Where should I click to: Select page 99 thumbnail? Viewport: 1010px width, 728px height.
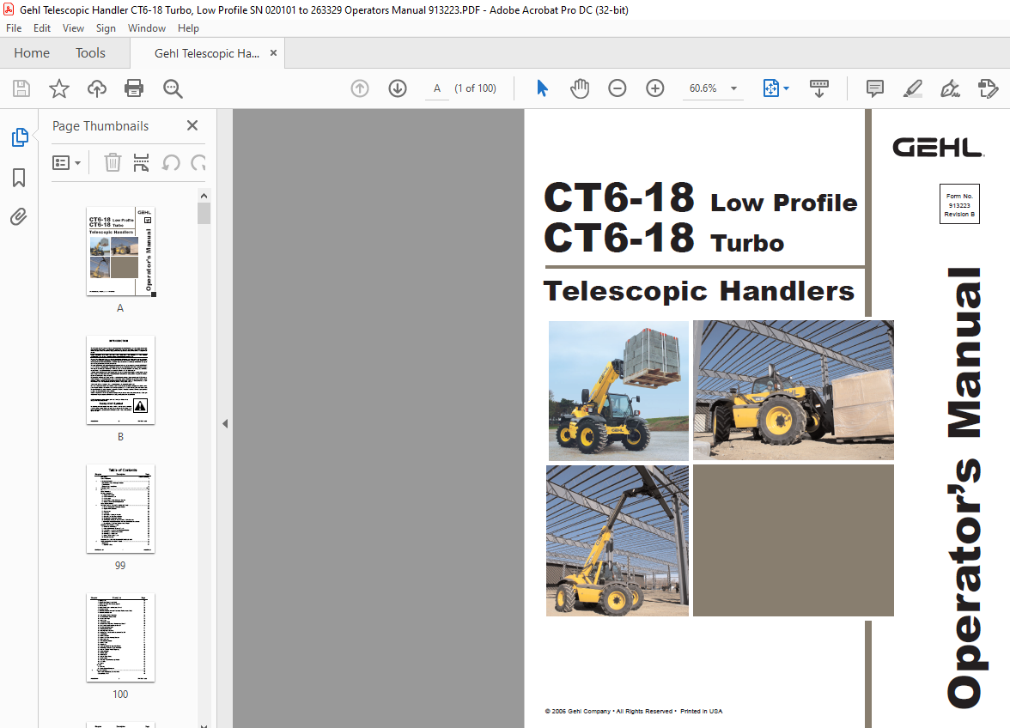point(120,508)
